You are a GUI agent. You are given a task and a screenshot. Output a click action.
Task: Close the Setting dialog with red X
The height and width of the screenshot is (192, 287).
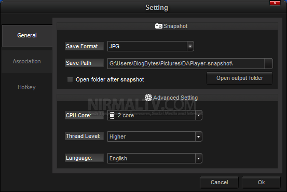point(275,3)
